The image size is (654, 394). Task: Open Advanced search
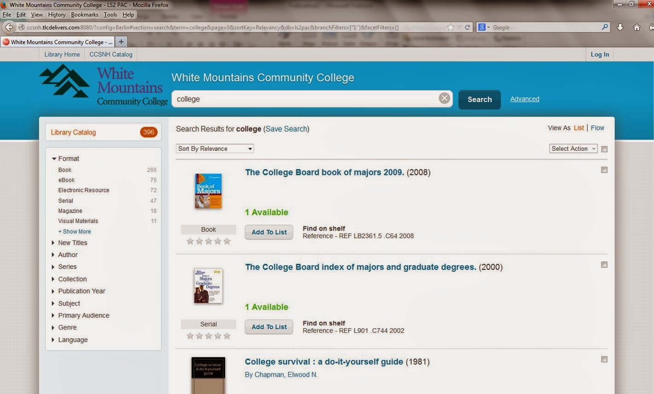click(525, 99)
